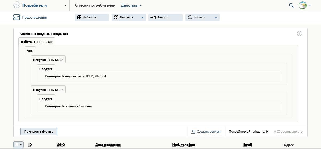Click the user avatar picture
This screenshot has height=151, width=321.
click(302, 5)
